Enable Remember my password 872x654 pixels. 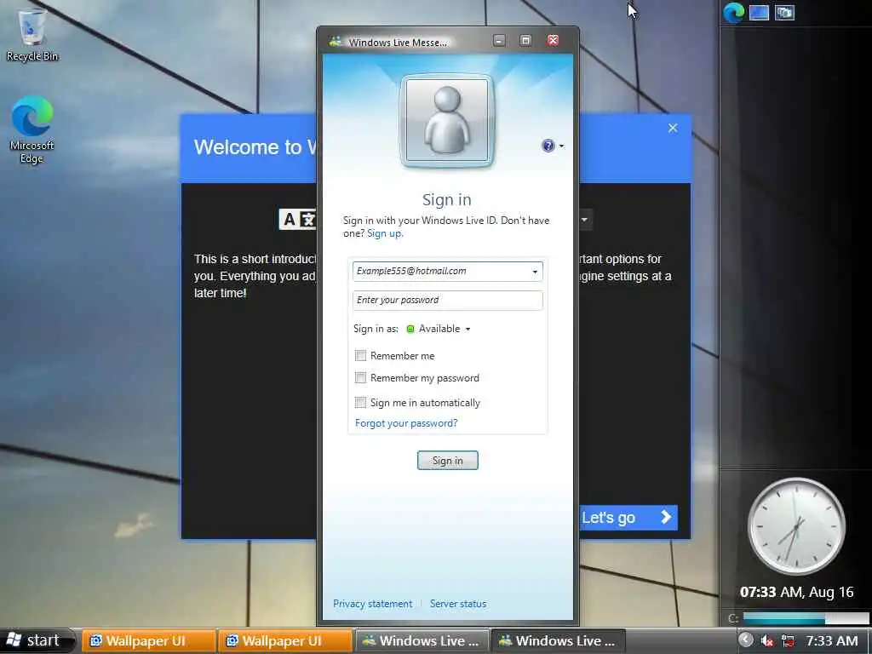pos(360,378)
